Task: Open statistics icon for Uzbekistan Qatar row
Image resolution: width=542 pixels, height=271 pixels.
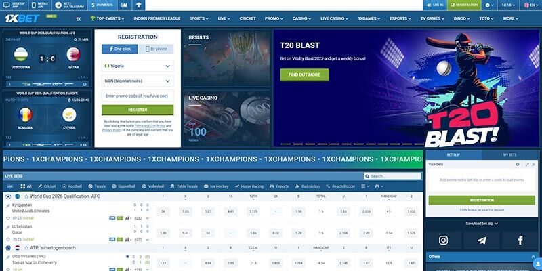Action: (x=127, y=240)
